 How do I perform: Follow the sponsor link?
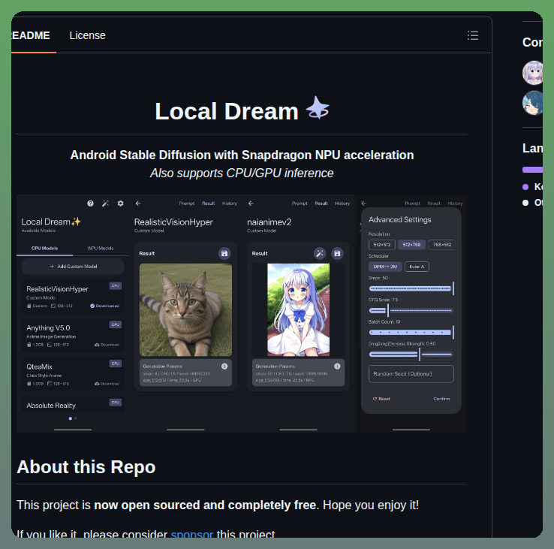(192, 534)
